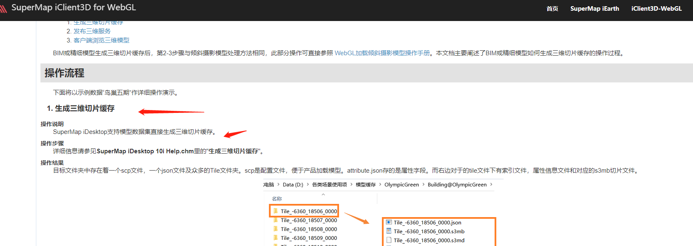The height and width of the screenshot is (246, 693).
Task: Click the folder icon beside Tile_-6360_18509_0000
Action: pos(275,238)
